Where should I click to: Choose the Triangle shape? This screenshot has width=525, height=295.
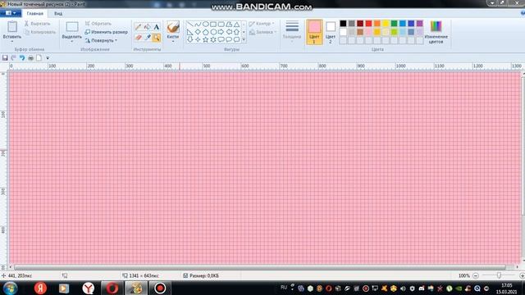point(237,24)
